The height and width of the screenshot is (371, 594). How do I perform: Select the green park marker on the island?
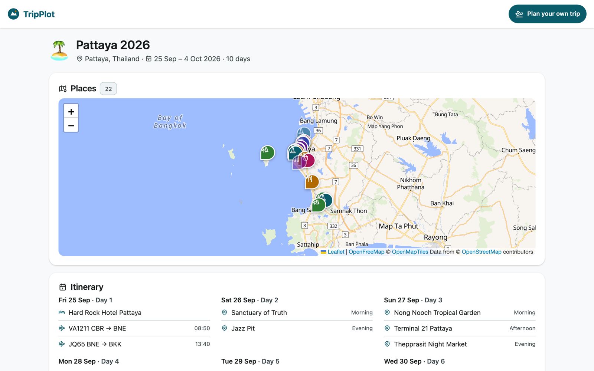tap(267, 152)
